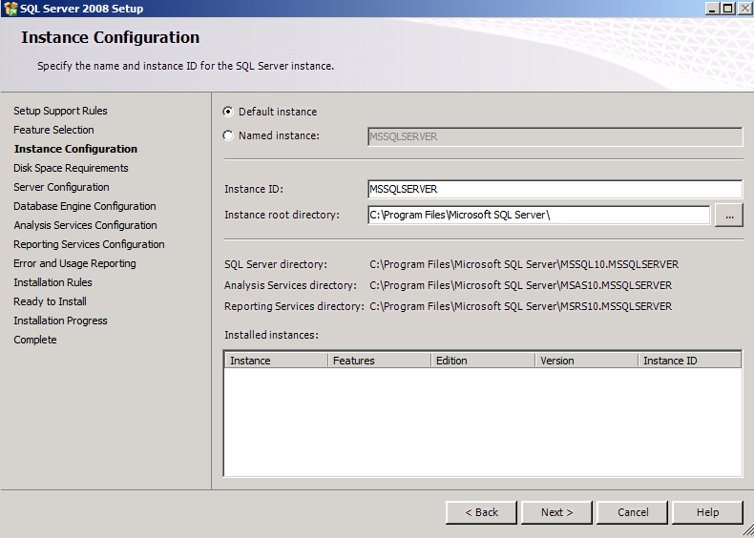Open the browse (...) directory button

click(x=729, y=215)
